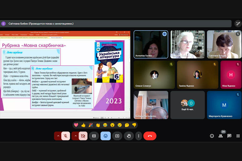Open more options menu
The width and height of the screenshot is (242, 161).
pos(138,136)
